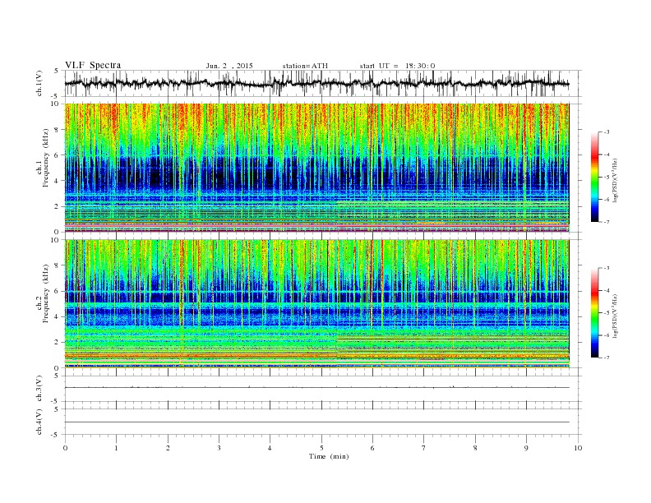Select the date text "Jun. 2 , 2015"
This screenshot has width=651, height=503.
(229, 66)
